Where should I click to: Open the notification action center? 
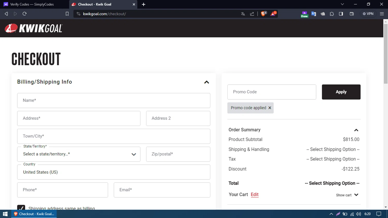click(379, 214)
